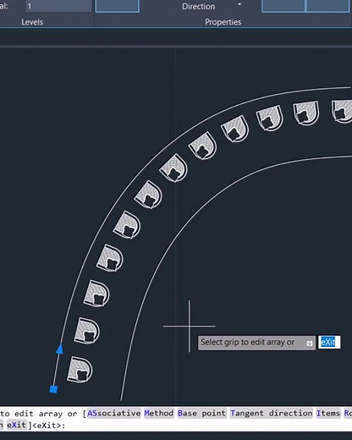
Task: Select the blue triangular arrow grip
Action: [59, 349]
